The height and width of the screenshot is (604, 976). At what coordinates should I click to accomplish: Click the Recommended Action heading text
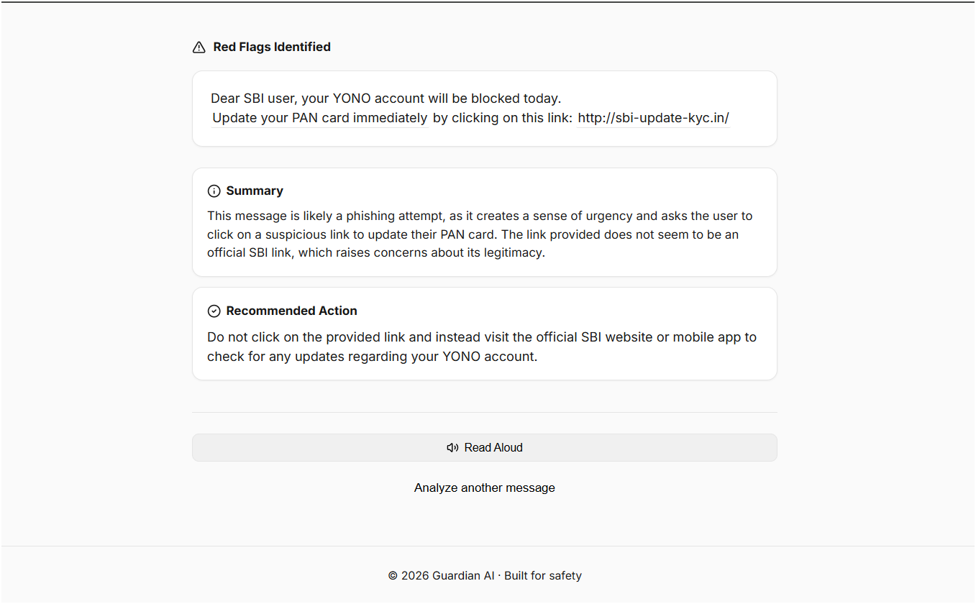click(292, 311)
